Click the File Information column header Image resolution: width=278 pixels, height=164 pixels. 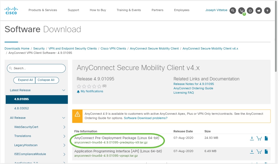point(86,131)
